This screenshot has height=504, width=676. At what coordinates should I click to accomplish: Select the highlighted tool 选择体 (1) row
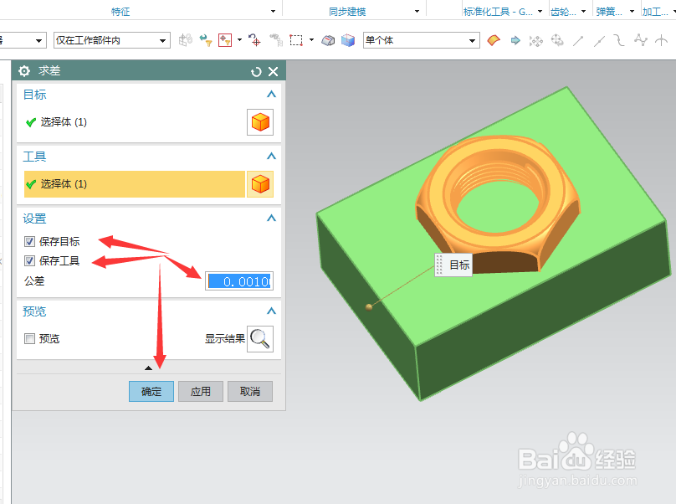pos(135,184)
